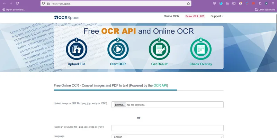Go forward with the browser forward arrow
277x138 pixels.
point(11,3)
